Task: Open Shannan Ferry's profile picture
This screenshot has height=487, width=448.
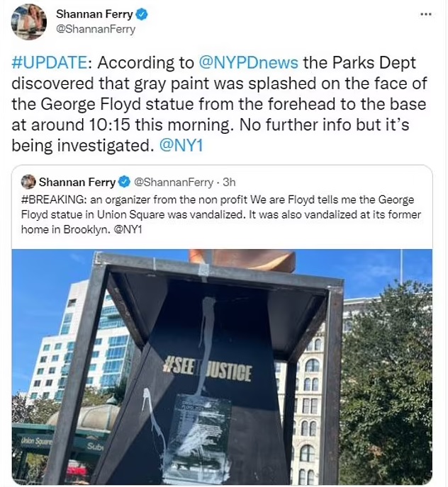Action: 28,22
